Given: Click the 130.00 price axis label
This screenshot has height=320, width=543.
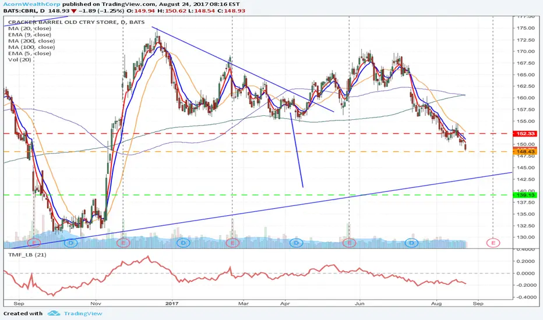Looking at the screenshot, I should click(x=526, y=237).
